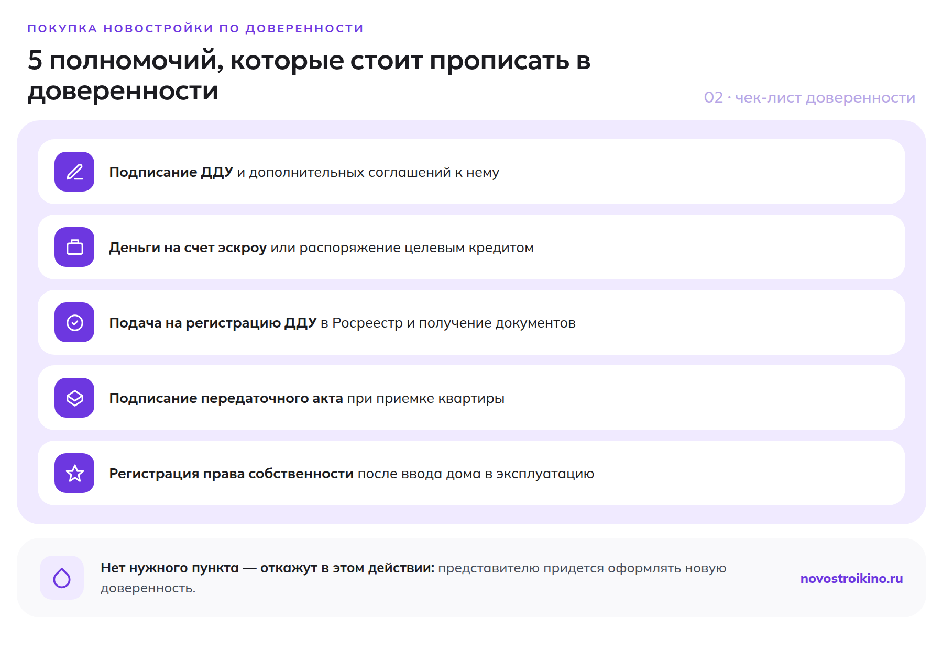Click the checkmark circle icon beside Подача на регистрацию
Viewport: 943px width, 652px height.
click(74, 322)
